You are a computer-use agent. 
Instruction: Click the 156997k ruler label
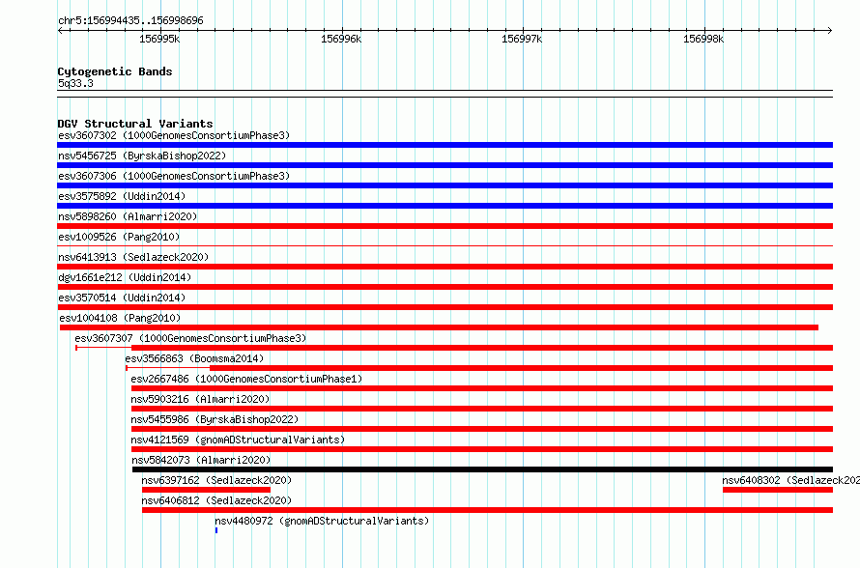click(x=522, y=39)
